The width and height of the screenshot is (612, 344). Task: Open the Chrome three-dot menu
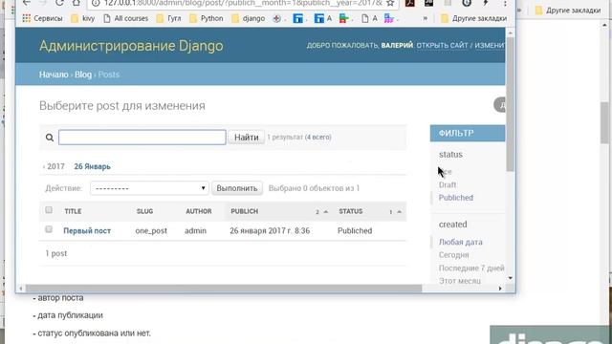(x=505, y=3)
